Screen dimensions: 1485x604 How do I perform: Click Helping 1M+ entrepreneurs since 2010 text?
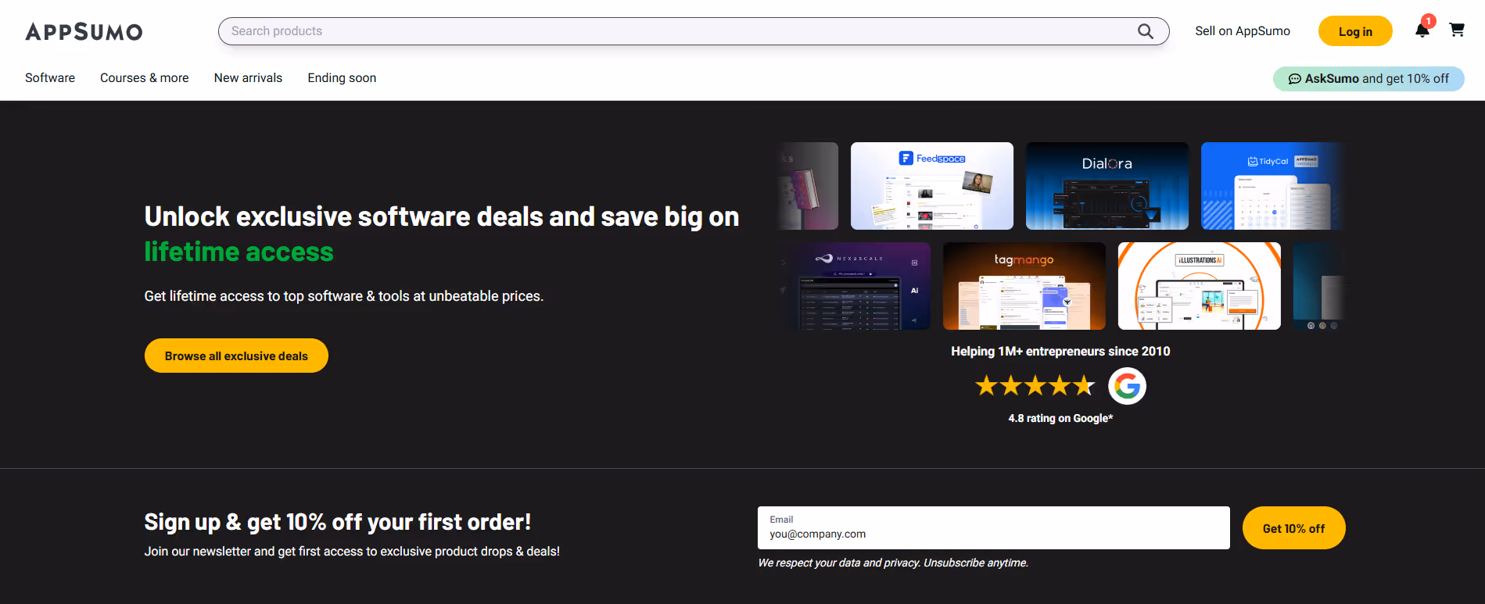(x=1060, y=352)
